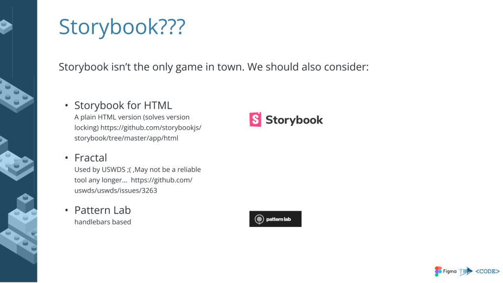Click "pattern lab" text in the dark badge
The height and width of the screenshot is (283, 503).
[x=279, y=219]
